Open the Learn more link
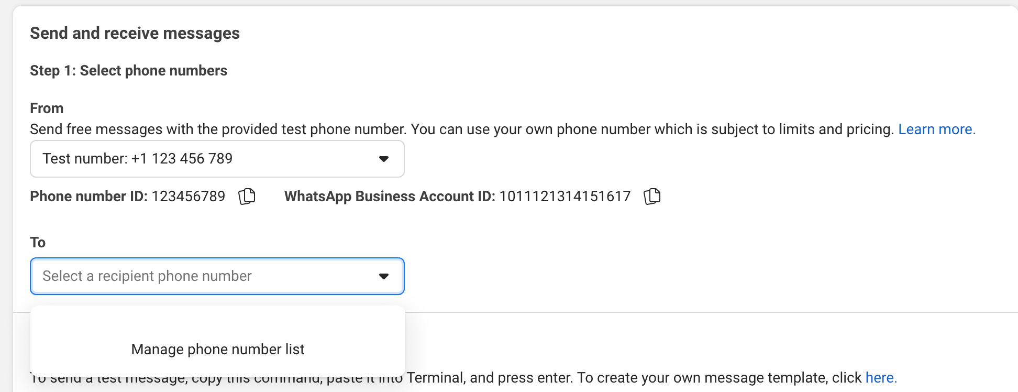 click(936, 129)
